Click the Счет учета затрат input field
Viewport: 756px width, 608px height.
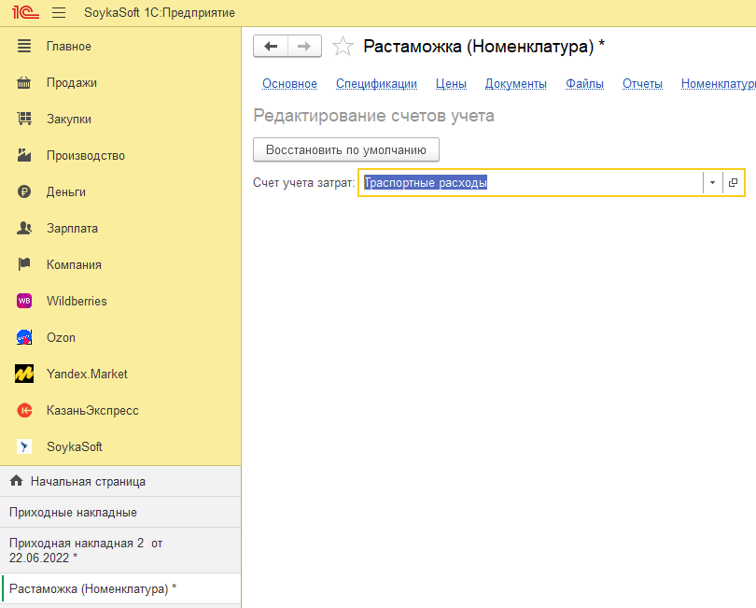click(x=530, y=183)
